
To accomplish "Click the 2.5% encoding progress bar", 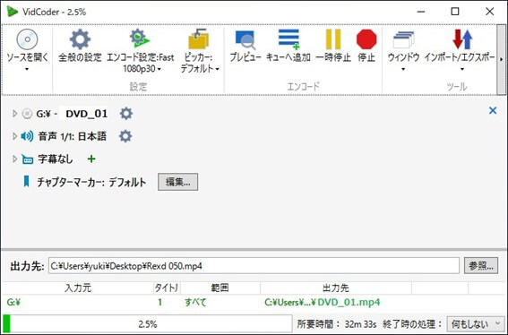I will pyautogui.click(x=148, y=323).
